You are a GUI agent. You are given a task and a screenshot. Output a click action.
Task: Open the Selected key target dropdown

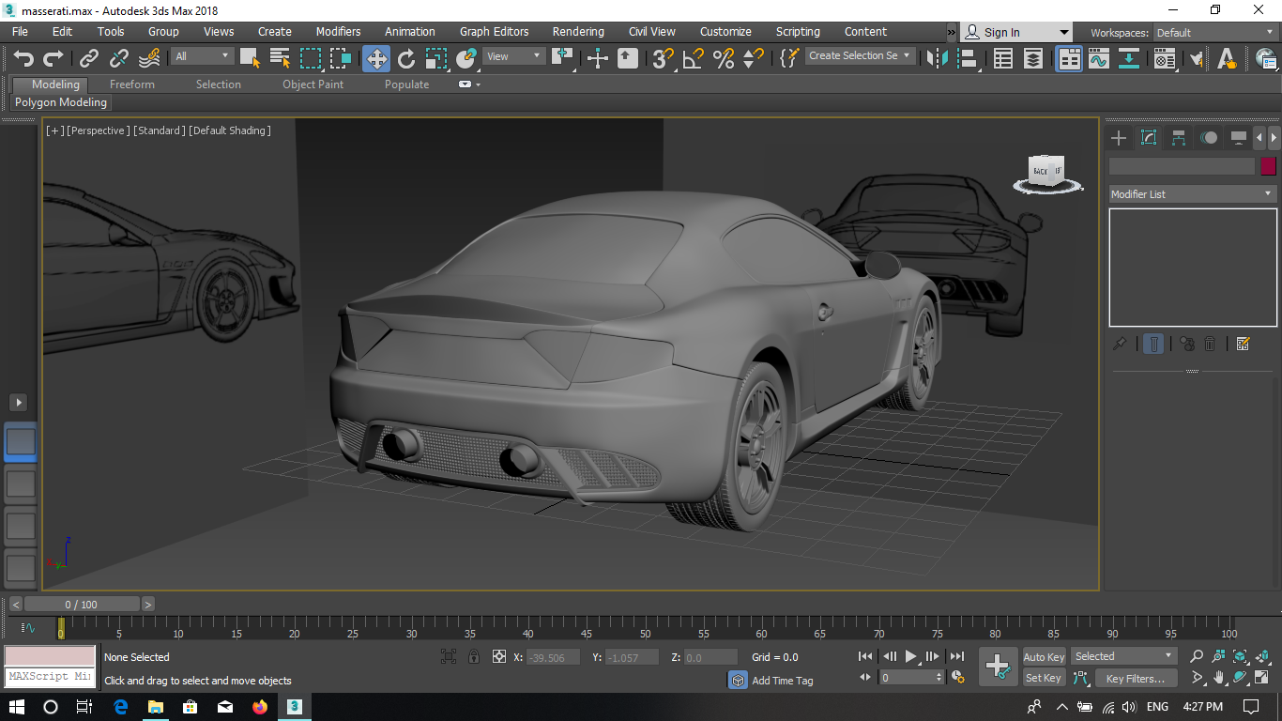click(x=1123, y=656)
